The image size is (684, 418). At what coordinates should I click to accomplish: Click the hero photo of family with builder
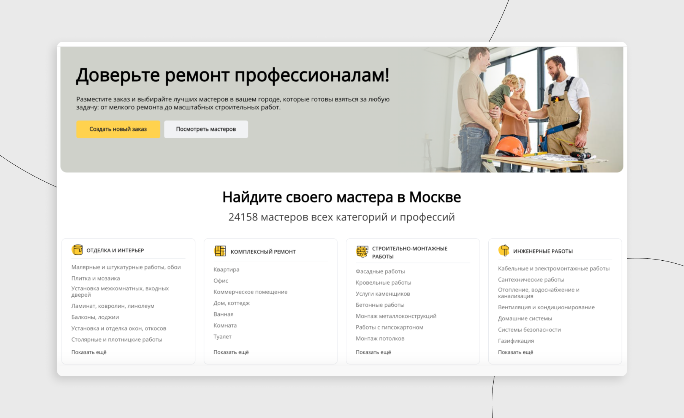click(524, 109)
